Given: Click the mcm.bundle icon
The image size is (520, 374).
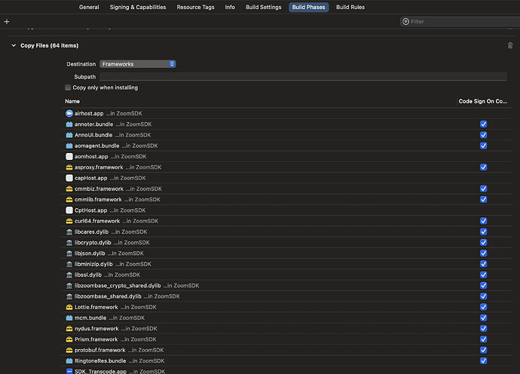Looking at the screenshot, I should (x=69, y=318).
